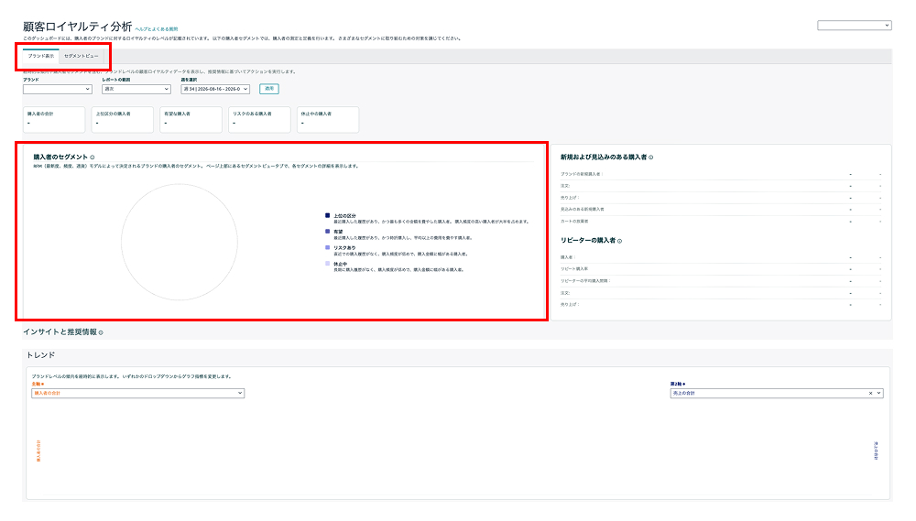
Task: Expand the レポートの範囲 dropdown
Action: coord(136,89)
